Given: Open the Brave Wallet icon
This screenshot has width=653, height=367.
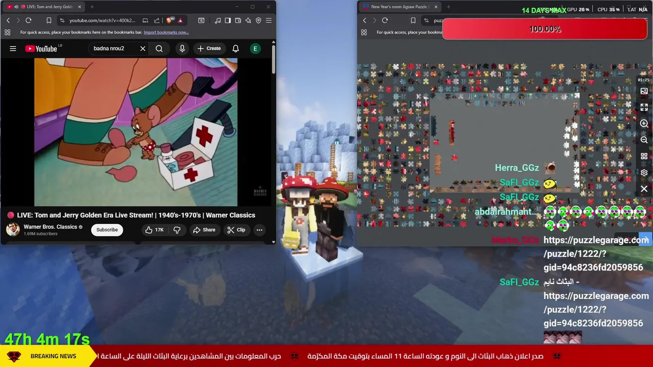Looking at the screenshot, I should (x=238, y=20).
